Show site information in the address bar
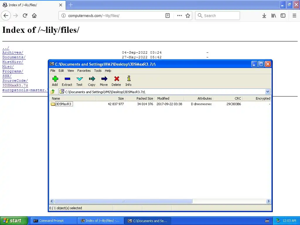Viewport: 300px width, 225px height. (64, 16)
